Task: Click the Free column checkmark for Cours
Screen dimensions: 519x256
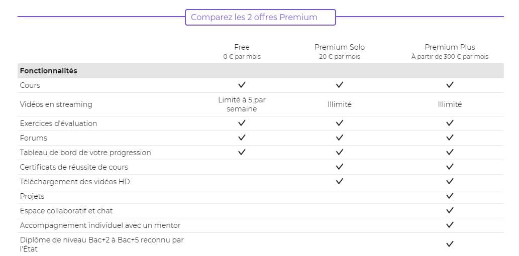Action: 242,85
